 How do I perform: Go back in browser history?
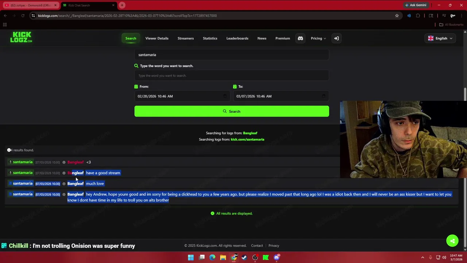pos(5,16)
